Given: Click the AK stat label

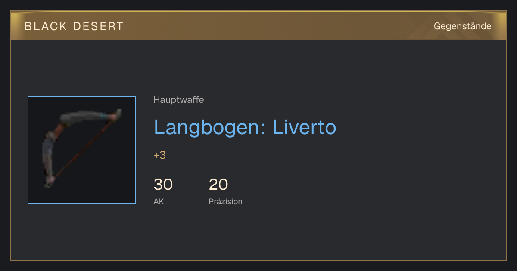Looking at the screenshot, I should click(x=159, y=201).
